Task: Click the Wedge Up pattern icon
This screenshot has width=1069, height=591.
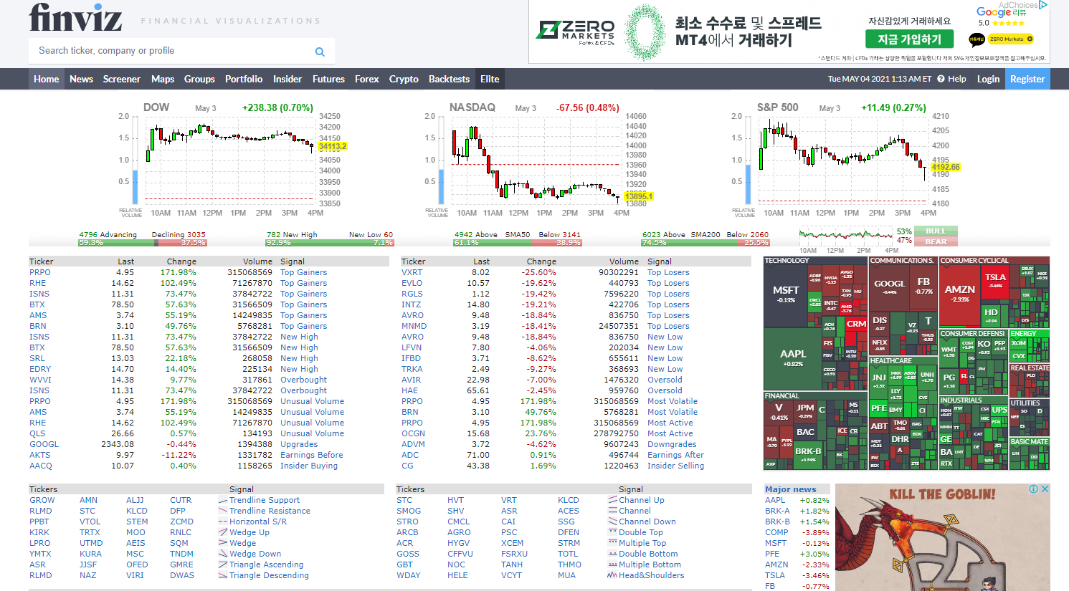Action: (x=223, y=532)
